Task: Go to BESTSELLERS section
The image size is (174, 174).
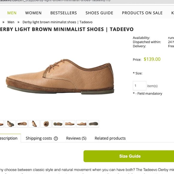Action: click(64, 13)
